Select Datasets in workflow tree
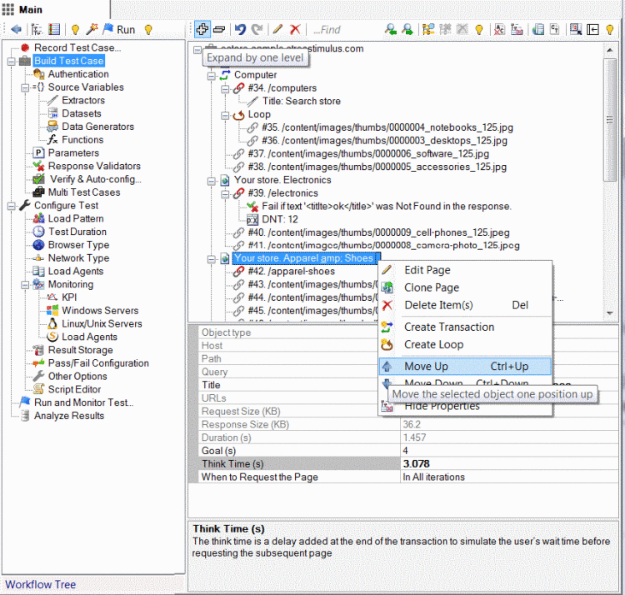Image resolution: width=625 pixels, height=595 pixels. 82,113
